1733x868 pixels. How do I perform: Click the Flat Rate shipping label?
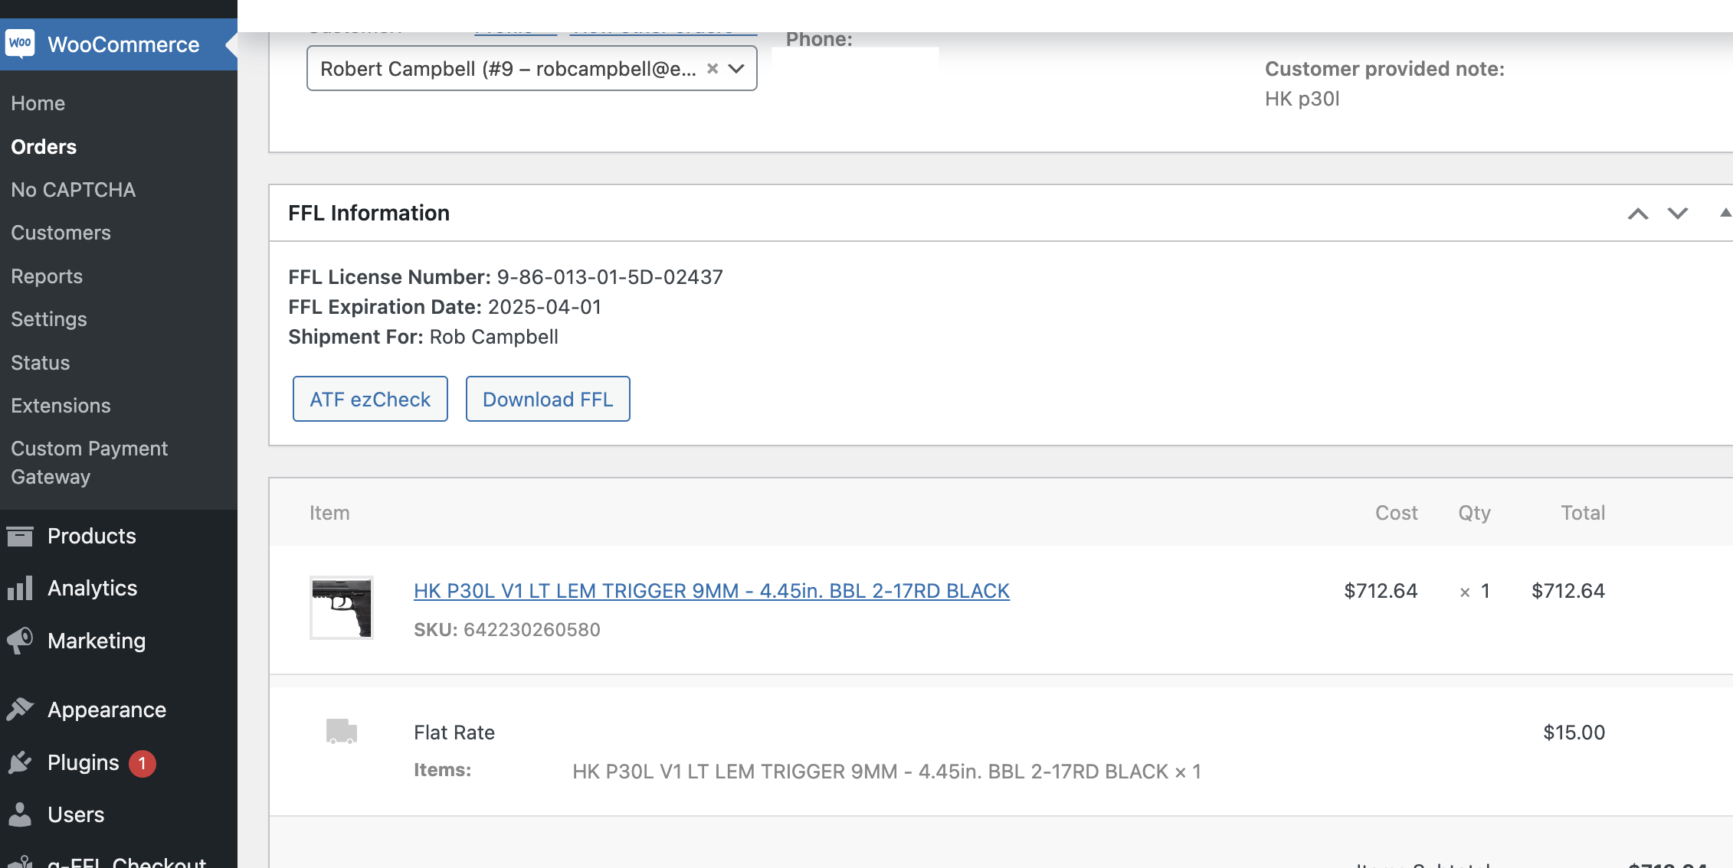tap(454, 733)
